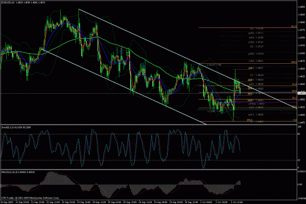The height and width of the screenshot is (204, 306).
Task: Click the Stochastic 80 level value
Action: pyautogui.click(x=299, y=134)
